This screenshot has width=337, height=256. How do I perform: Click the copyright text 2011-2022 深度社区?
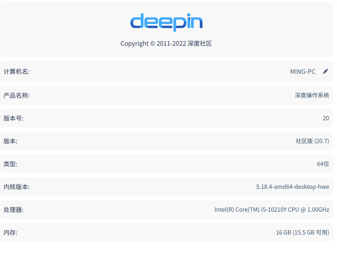166,44
